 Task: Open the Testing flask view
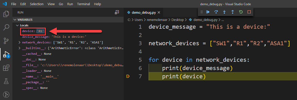point(6,81)
